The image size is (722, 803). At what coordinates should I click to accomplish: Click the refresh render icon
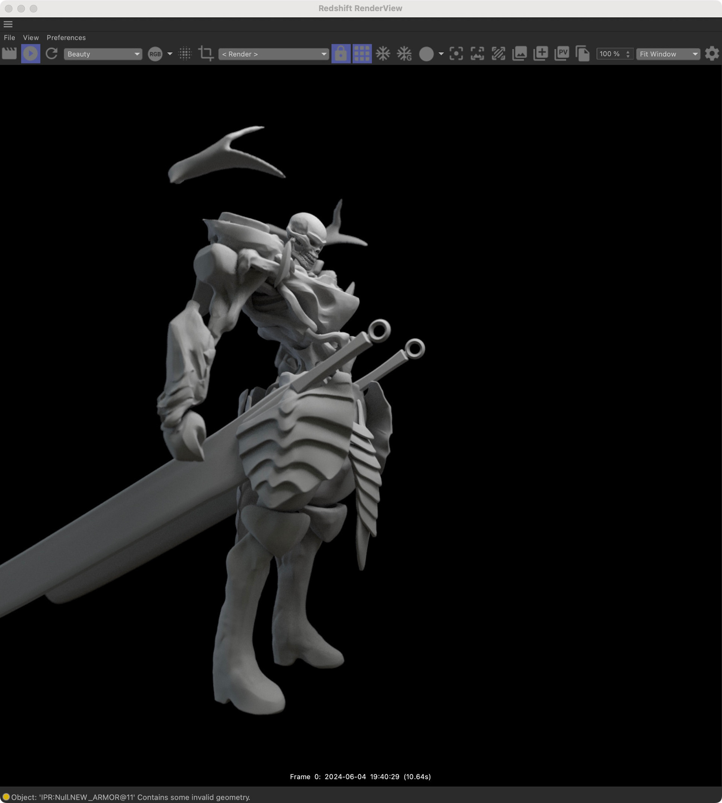click(x=52, y=53)
